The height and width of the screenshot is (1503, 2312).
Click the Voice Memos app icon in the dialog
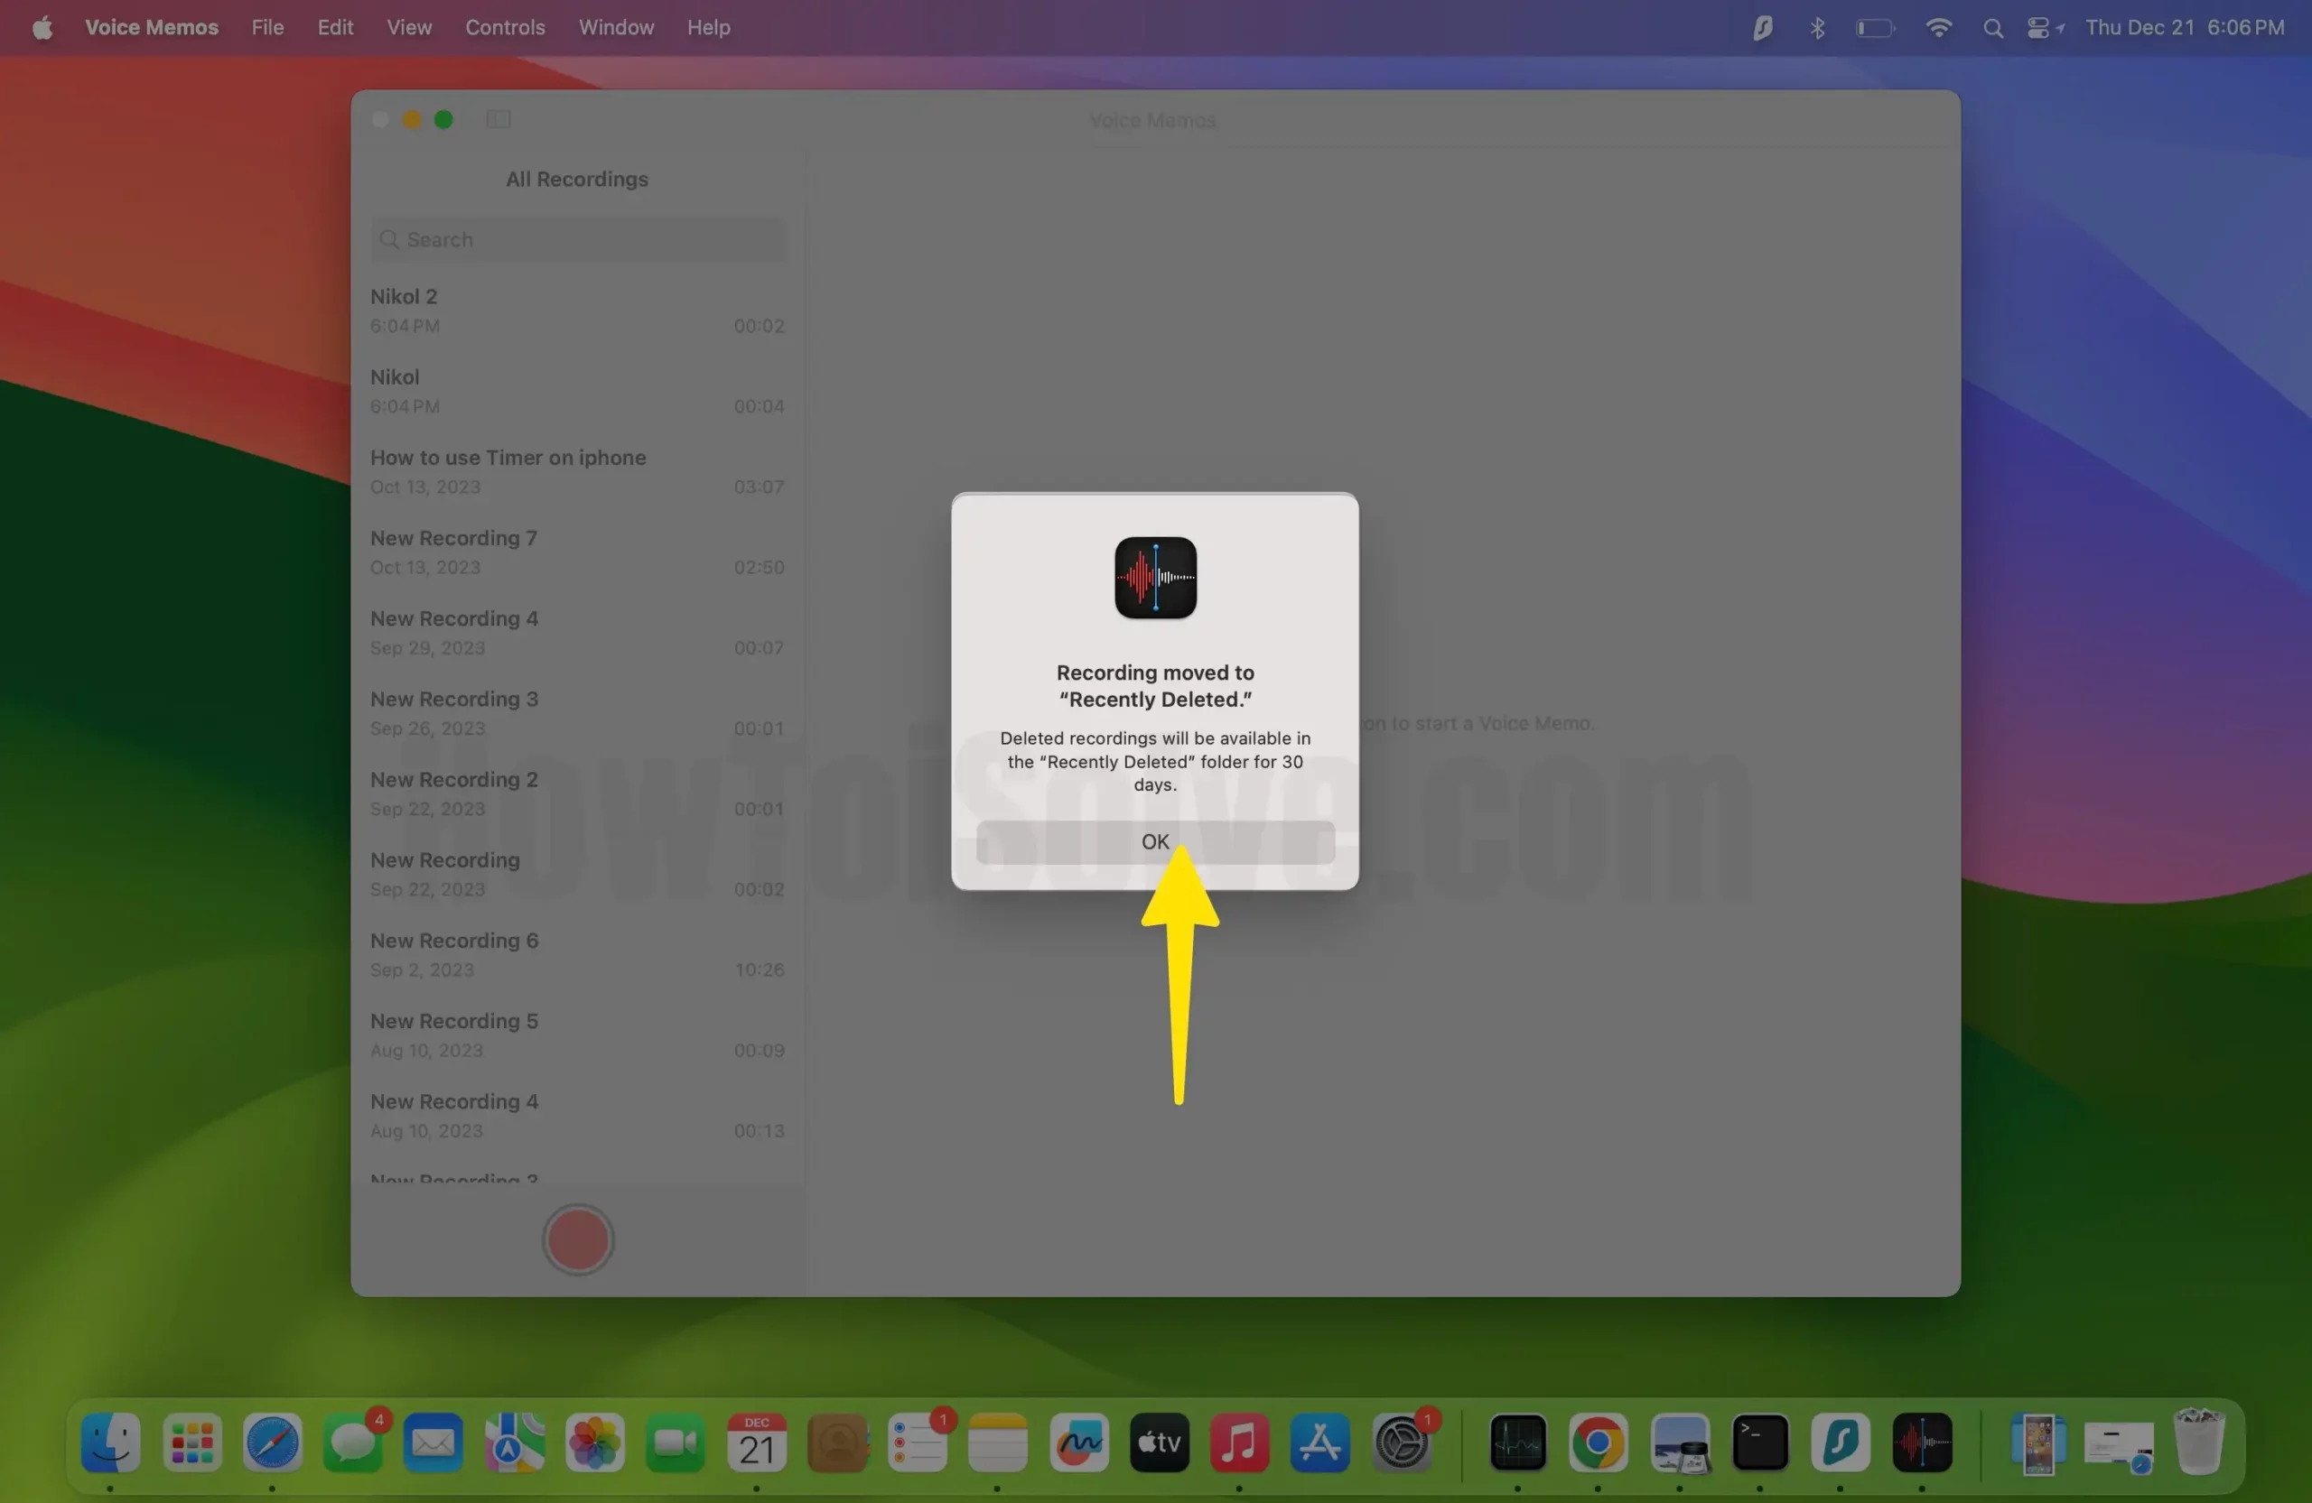[x=1155, y=578]
